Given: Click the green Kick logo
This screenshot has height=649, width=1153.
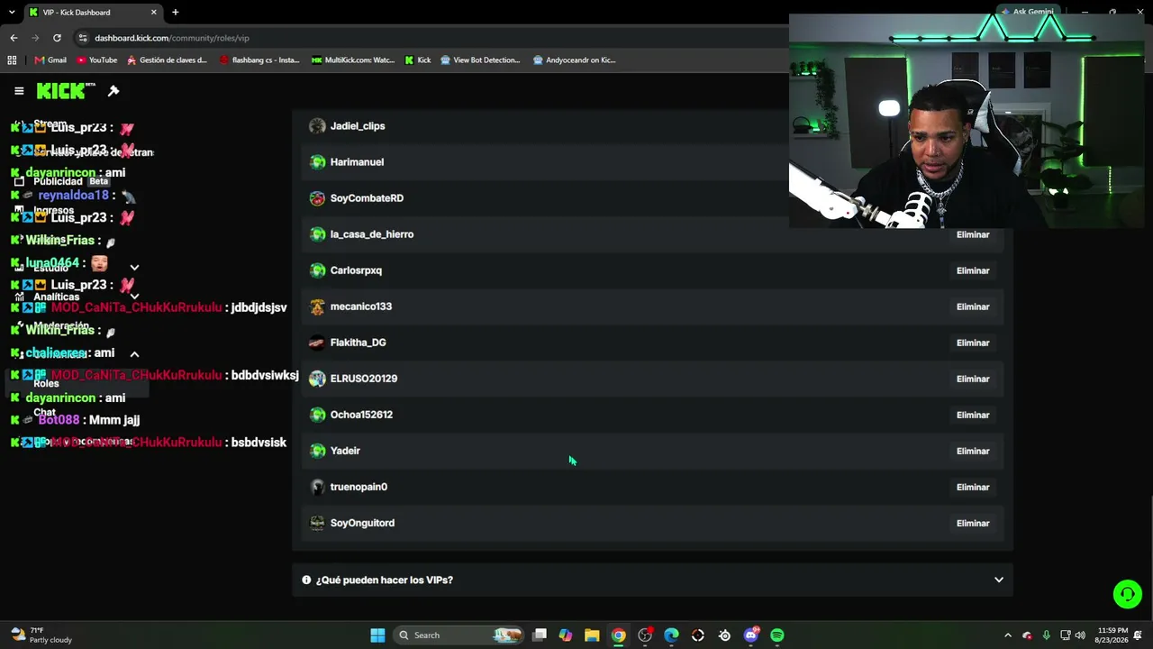Looking at the screenshot, I should click(65, 91).
